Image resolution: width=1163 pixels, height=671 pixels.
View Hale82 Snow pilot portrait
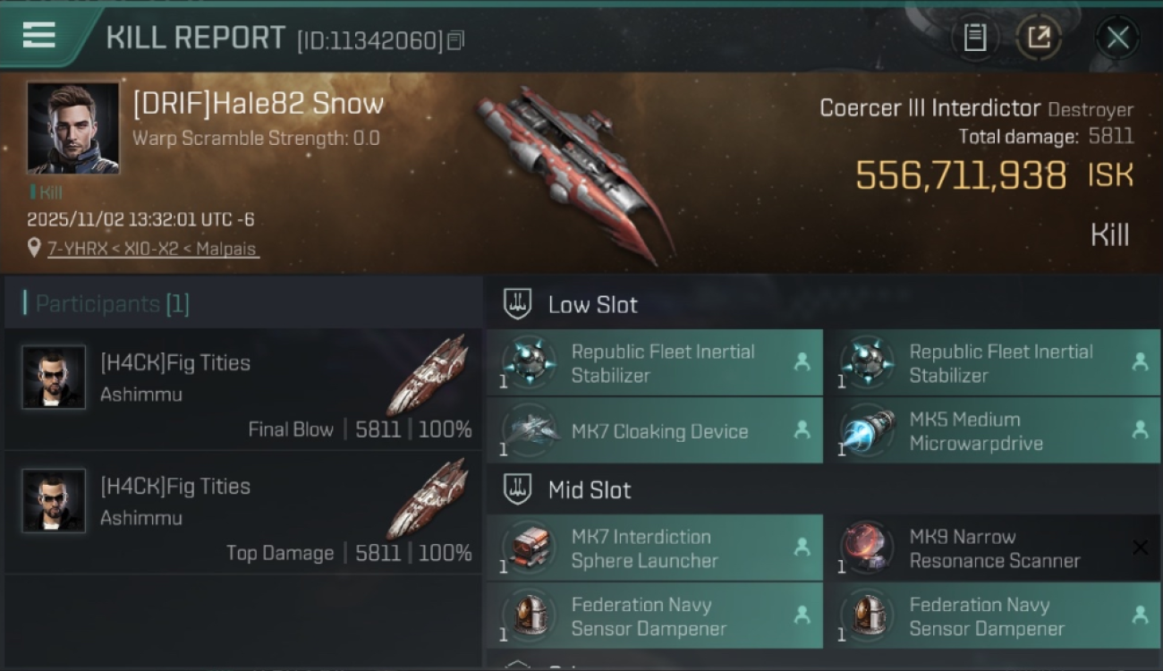point(72,128)
